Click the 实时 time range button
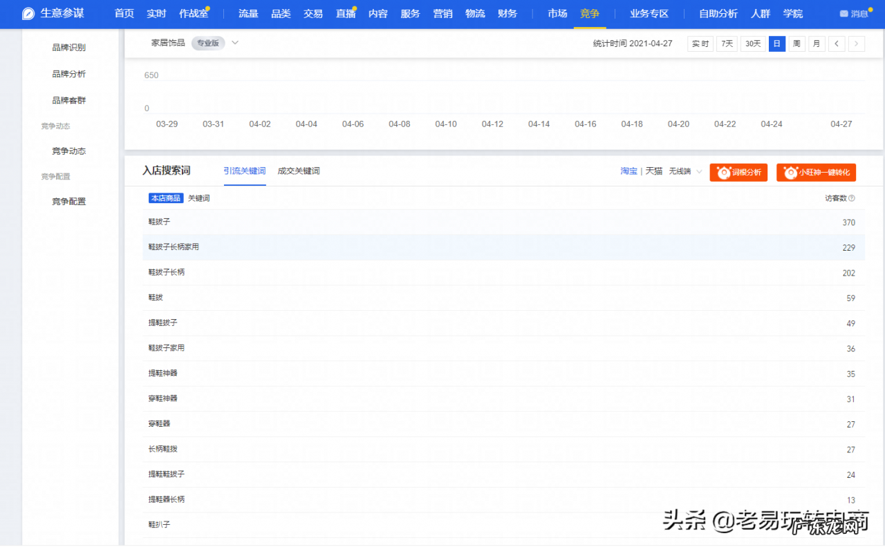 700,43
